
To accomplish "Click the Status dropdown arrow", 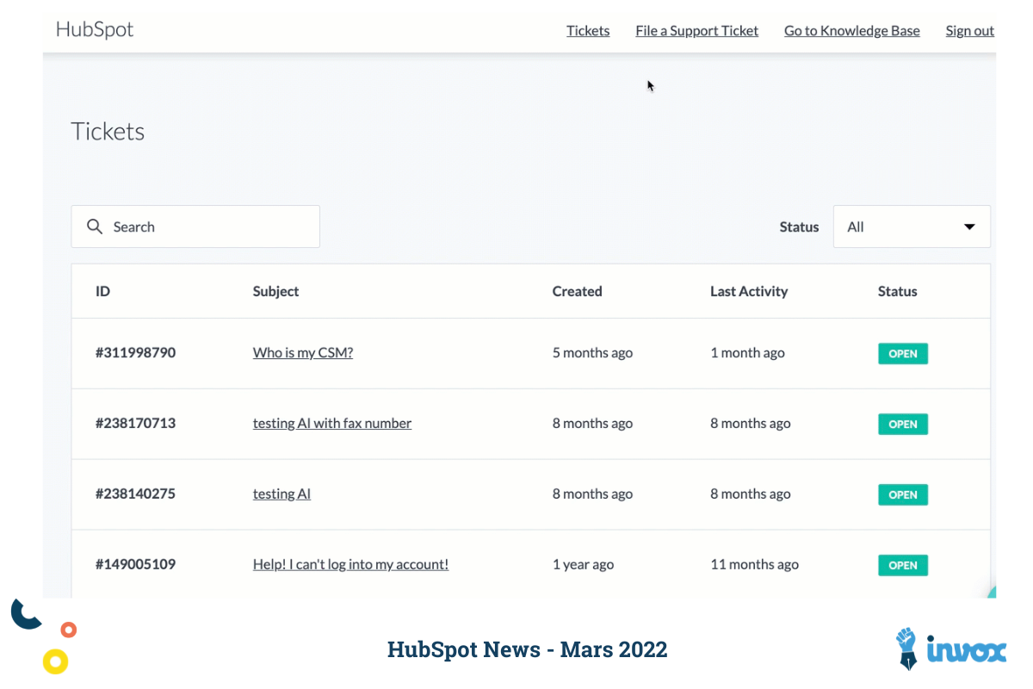I will point(969,227).
